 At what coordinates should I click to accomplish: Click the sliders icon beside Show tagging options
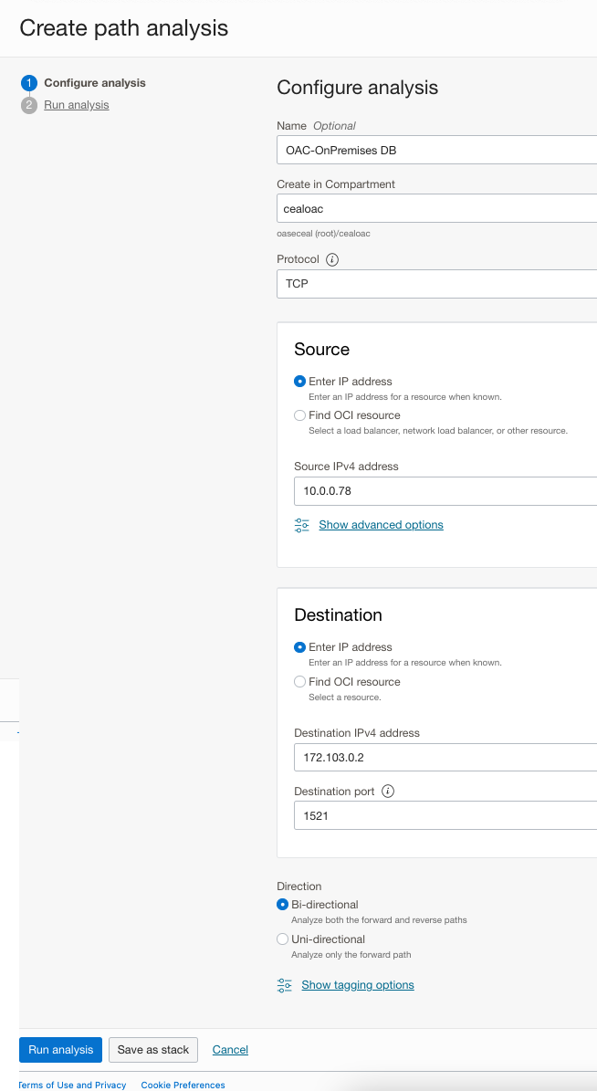click(284, 985)
